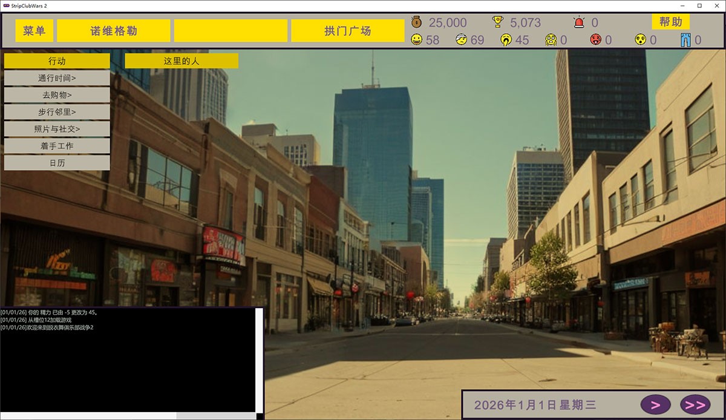The height and width of the screenshot is (420, 726).
Task: Expand the 去购物> shopping submenu
Action: pos(57,95)
